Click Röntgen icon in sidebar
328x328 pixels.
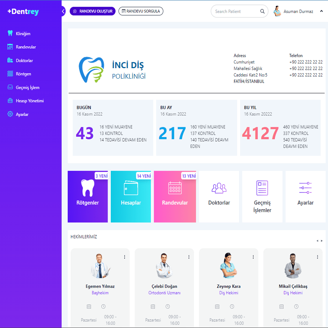pos(10,74)
